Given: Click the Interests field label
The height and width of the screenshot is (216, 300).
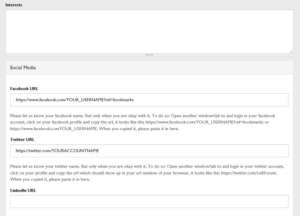Looking at the screenshot, I should [x=14, y=5].
